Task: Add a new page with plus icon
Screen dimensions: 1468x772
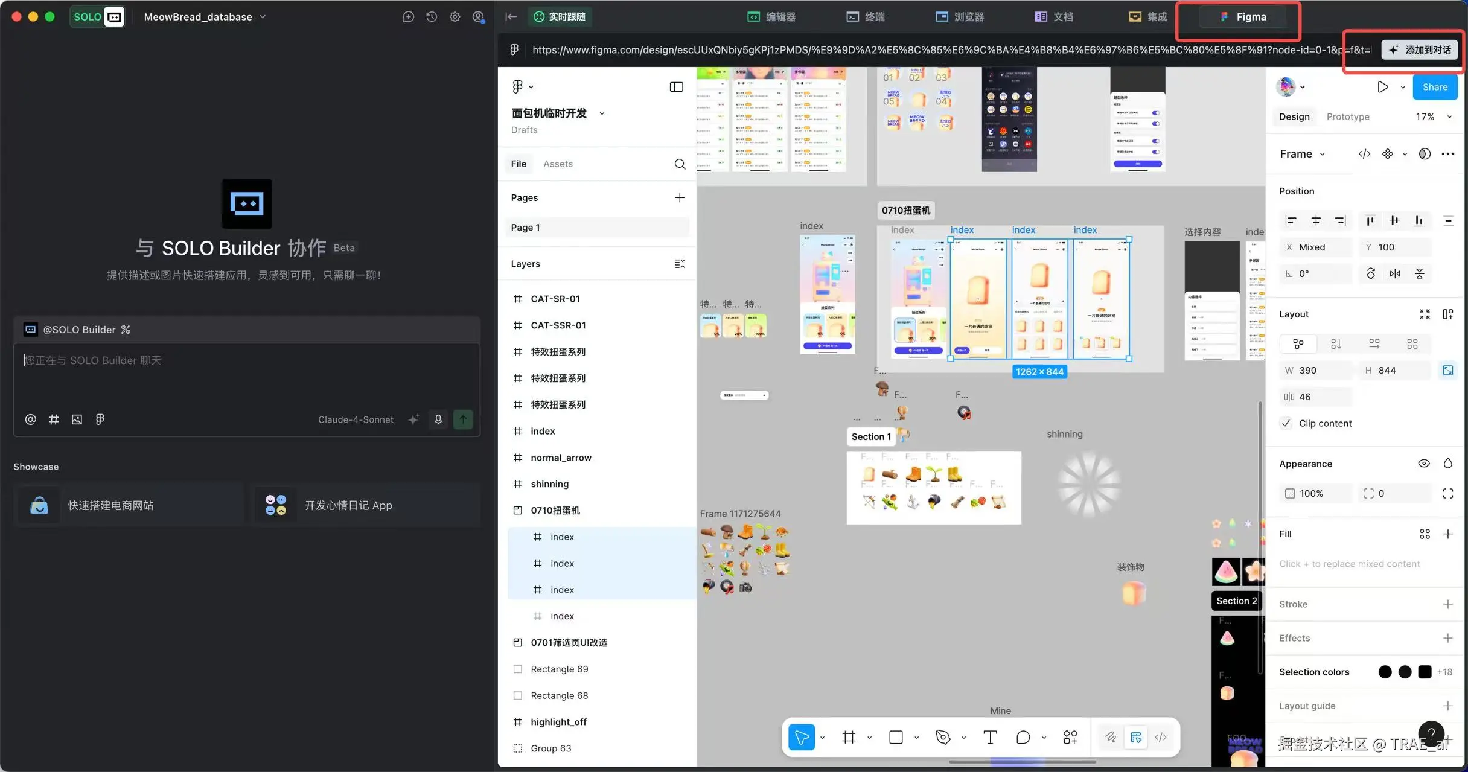Action: [x=680, y=197]
